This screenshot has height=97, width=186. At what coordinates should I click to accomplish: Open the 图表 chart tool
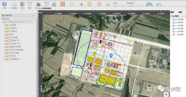(x=30, y=4)
